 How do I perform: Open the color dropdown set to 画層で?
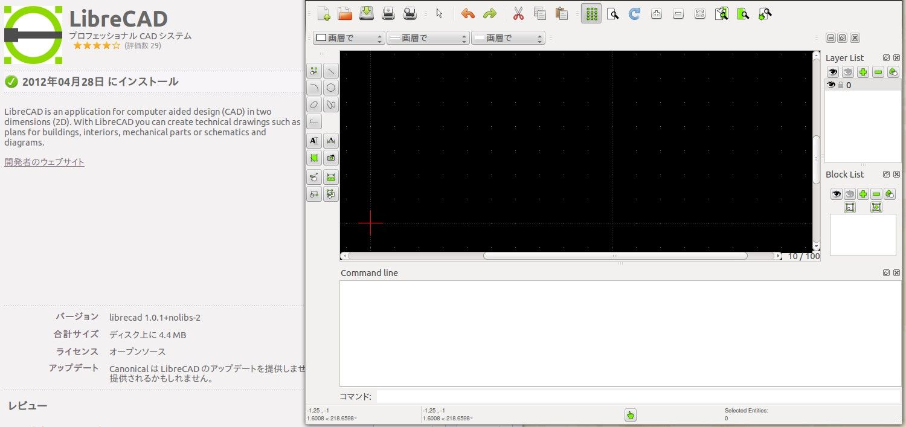coord(349,38)
